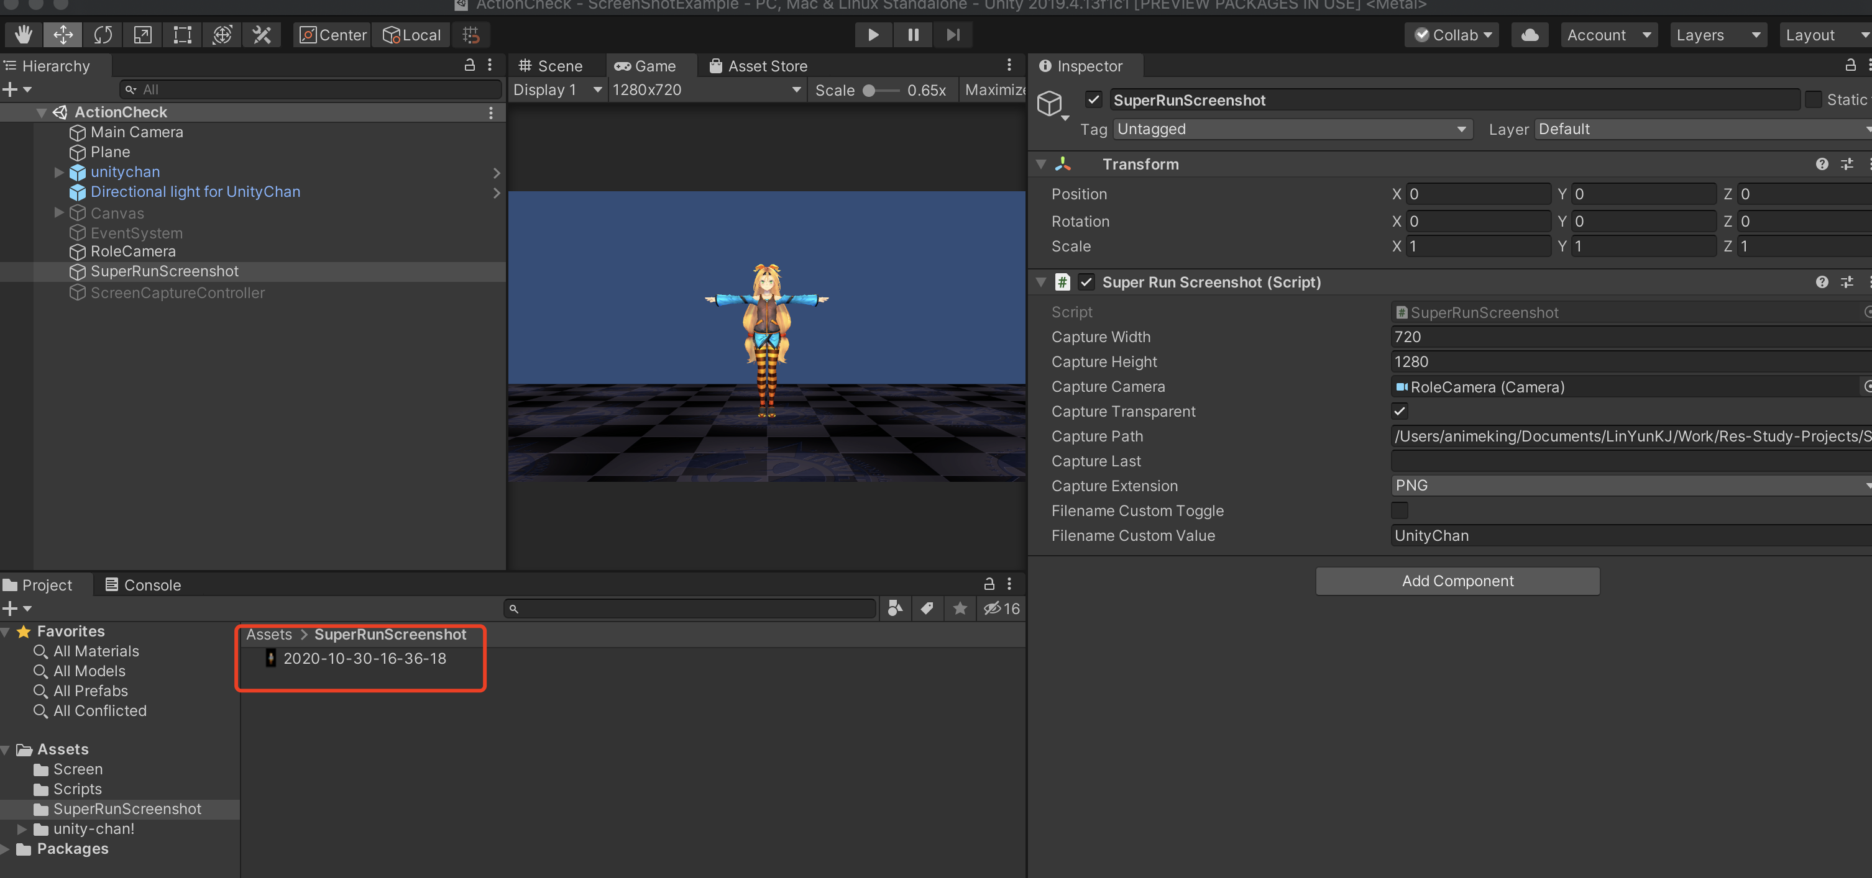Open the Capture Extension PNG dropdown
Viewport: 1872px width, 878px height.
(1628, 486)
